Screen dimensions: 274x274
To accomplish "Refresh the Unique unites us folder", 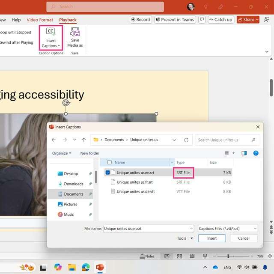I will 186,140.
